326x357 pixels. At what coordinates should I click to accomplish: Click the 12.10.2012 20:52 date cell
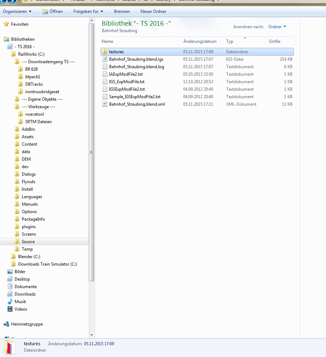198,81
